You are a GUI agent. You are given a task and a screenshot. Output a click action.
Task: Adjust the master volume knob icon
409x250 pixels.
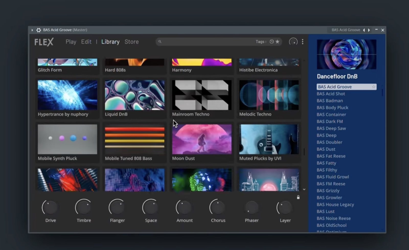(x=293, y=41)
